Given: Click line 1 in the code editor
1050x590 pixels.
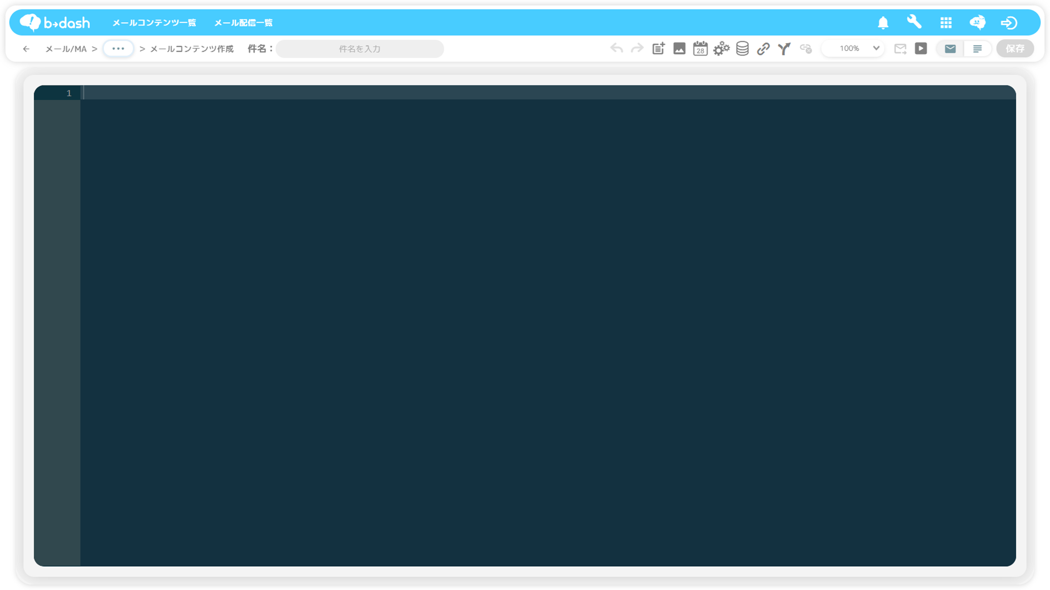Looking at the screenshot, I should [548, 93].
